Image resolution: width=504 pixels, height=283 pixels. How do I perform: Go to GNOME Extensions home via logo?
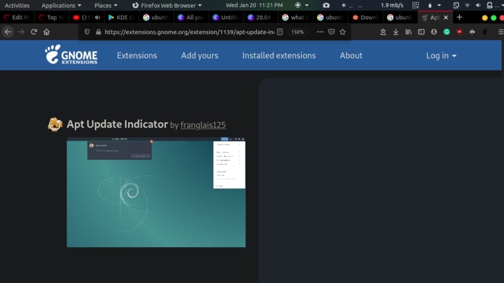coord(71,55)
